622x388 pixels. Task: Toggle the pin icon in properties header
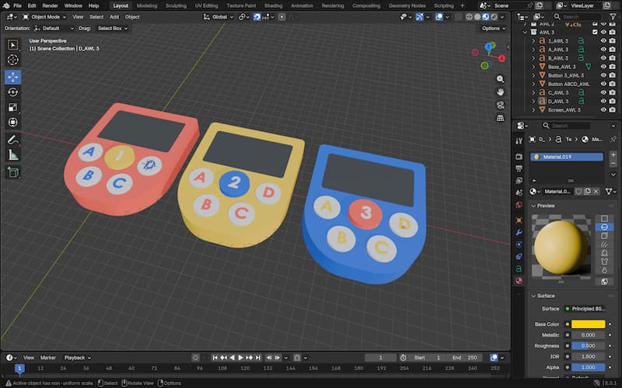click(x=613, y=140)
